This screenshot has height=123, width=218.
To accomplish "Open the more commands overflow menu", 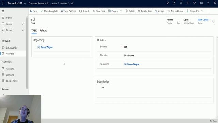I will (208, 11).
